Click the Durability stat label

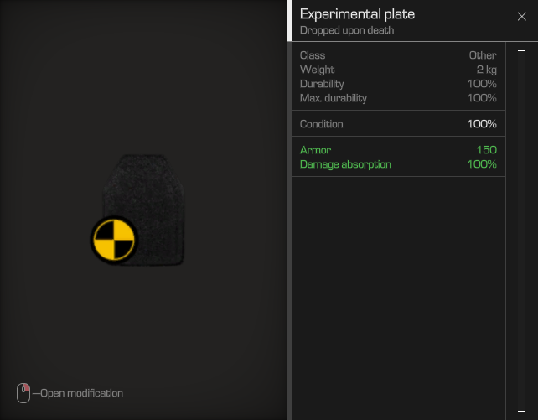pos(323,84)
